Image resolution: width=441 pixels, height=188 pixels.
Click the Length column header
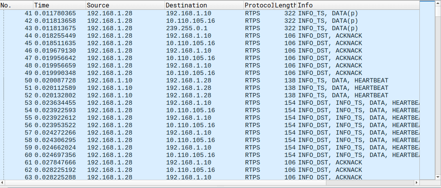(x=285, y=5)
